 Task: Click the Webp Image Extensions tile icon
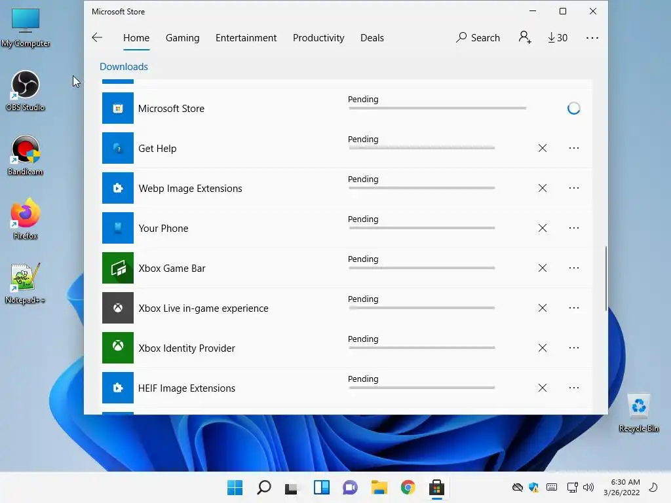click(118, 188)
